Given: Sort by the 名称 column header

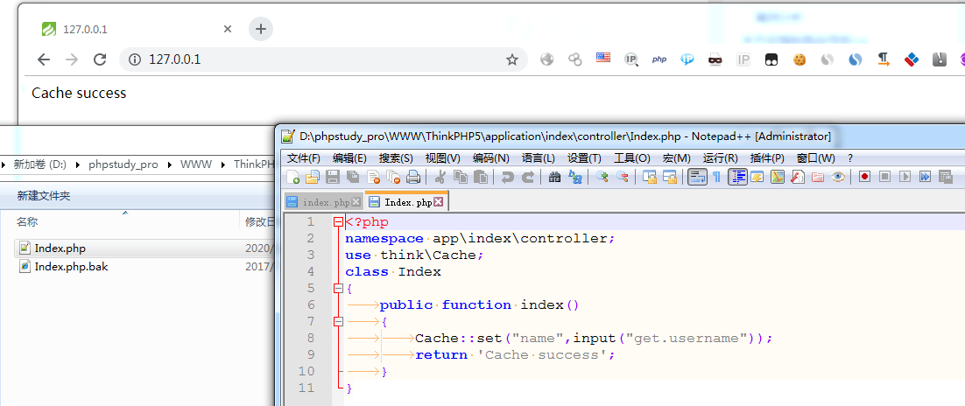Looking at the screenshot, I should pos(27,221).
